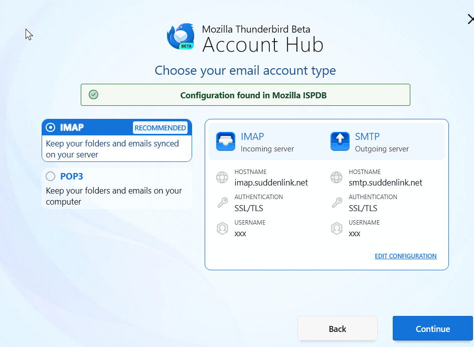Viewport: 474px width, 347px height.
Task: Select the POP3 account type radio
Action: pos(51,176)
